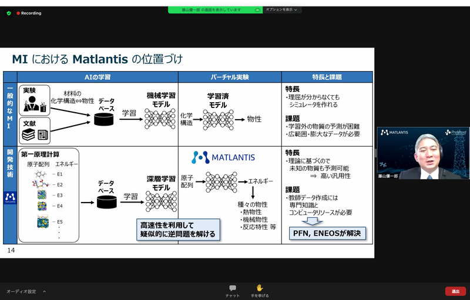Expand the オプションを表示 dropdown
This screenshot has height=300, width=470.
tap(282, 10)
